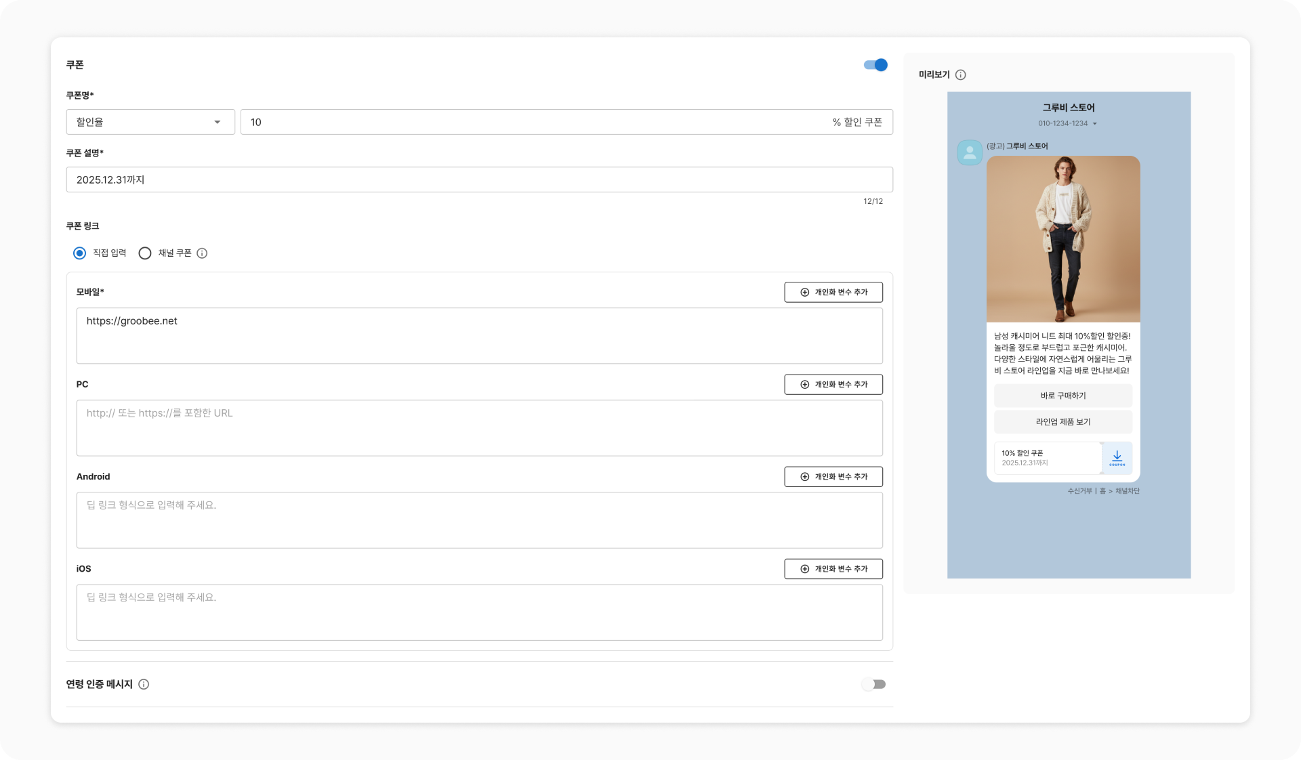Expand the 010-1234-1234 phone number dropdown

pos(1067,123)
